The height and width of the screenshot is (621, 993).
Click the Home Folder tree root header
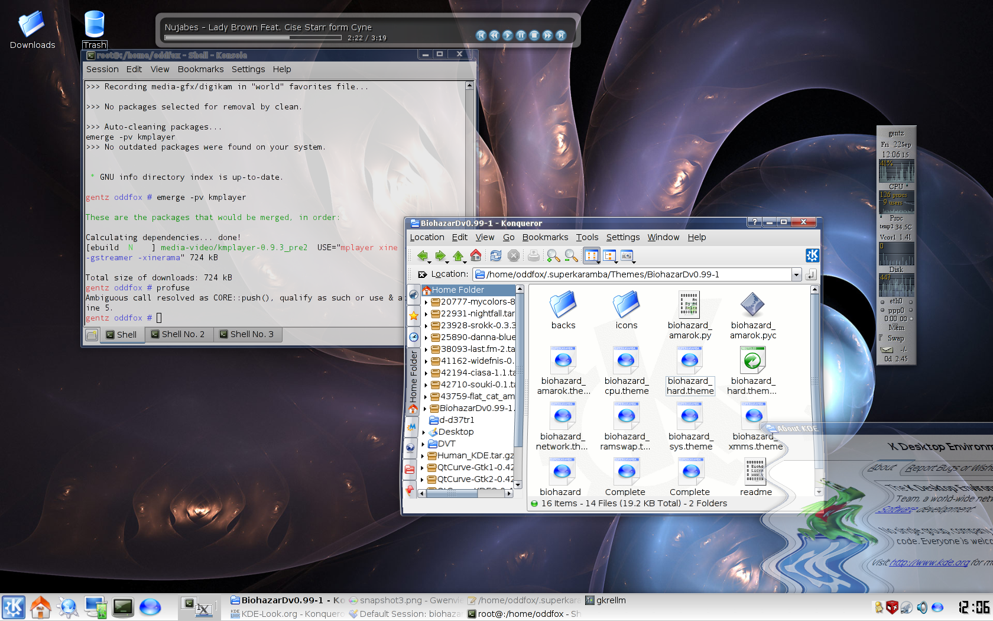(x=468, y=290)
